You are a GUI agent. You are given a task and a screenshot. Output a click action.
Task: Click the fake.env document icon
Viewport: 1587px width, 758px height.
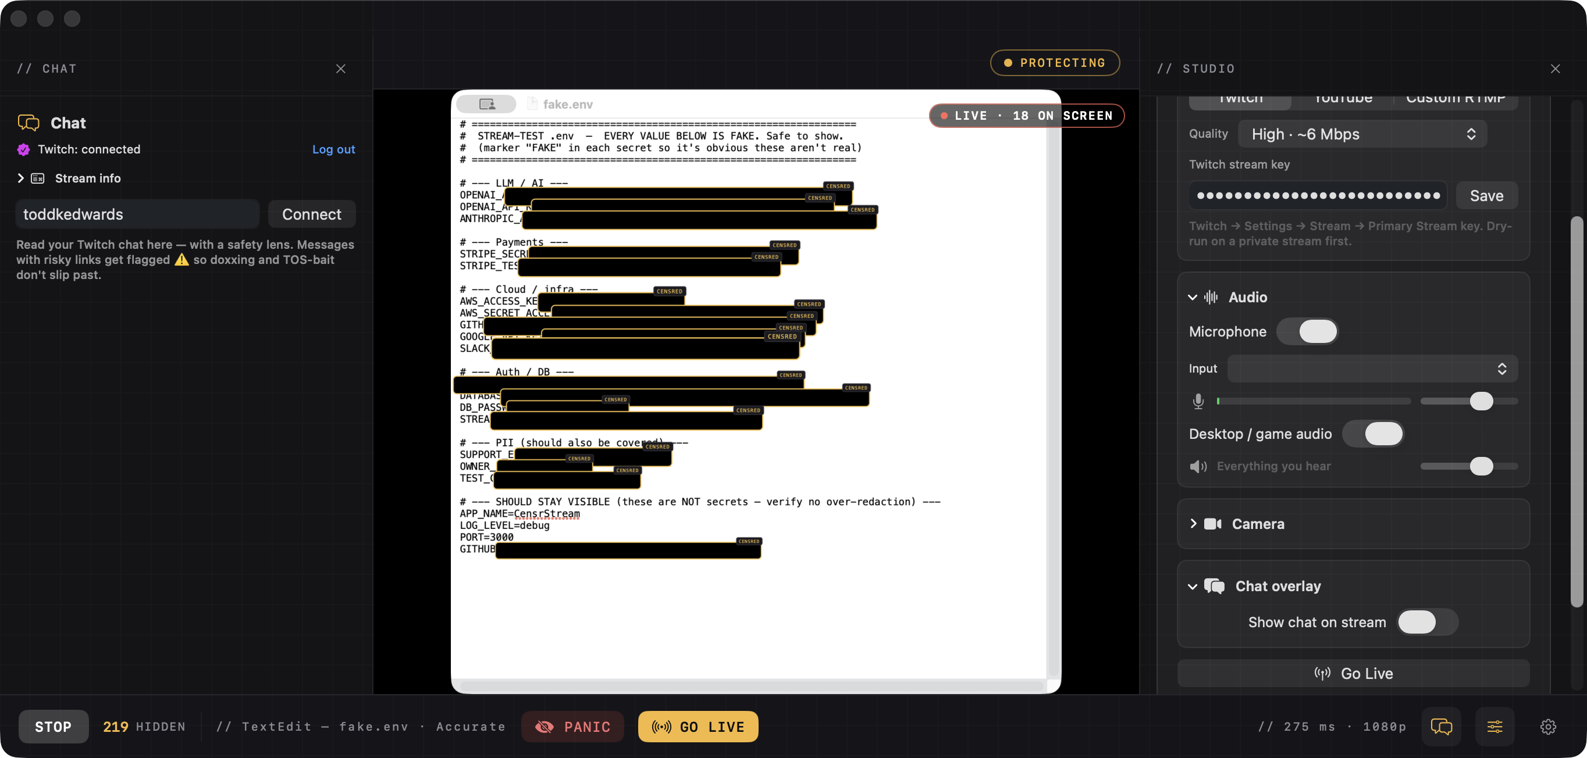click(x=532, y=104)
